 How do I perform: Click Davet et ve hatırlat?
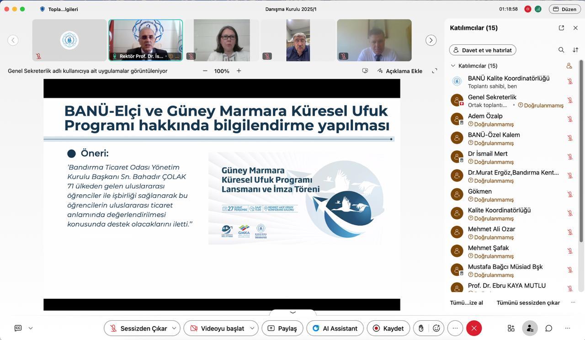pyautogui.click(x=483, y=50)
